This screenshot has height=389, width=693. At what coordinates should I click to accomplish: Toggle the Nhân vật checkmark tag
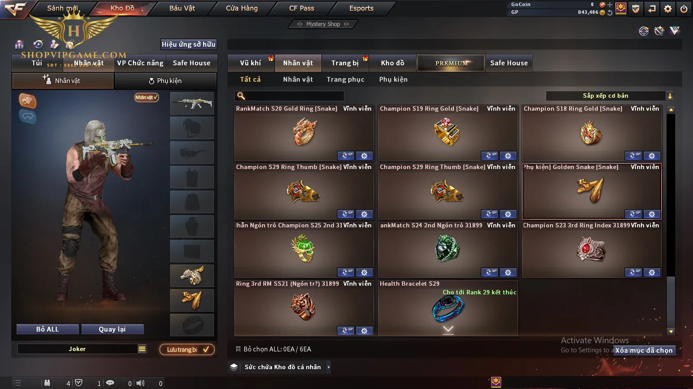146,97
